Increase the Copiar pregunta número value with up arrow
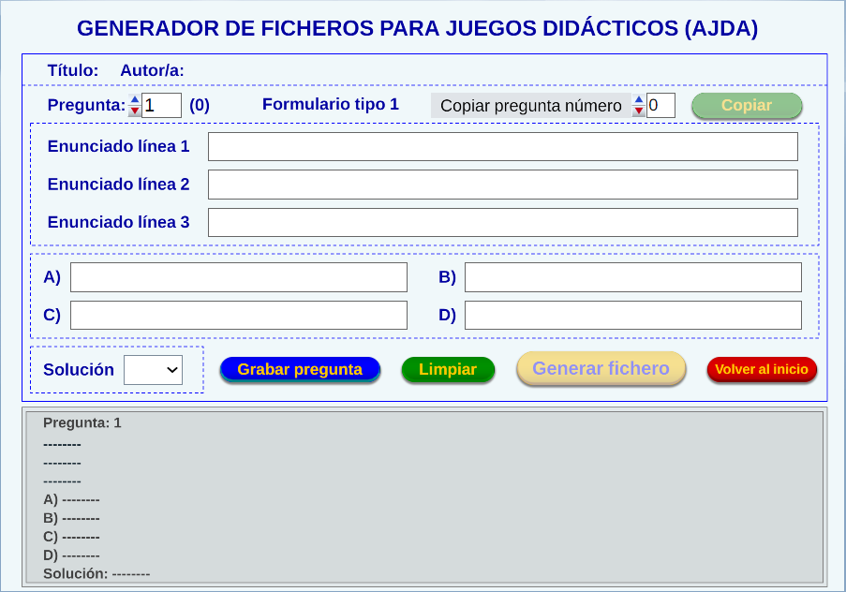846x592 pixels. pos(639,99)
